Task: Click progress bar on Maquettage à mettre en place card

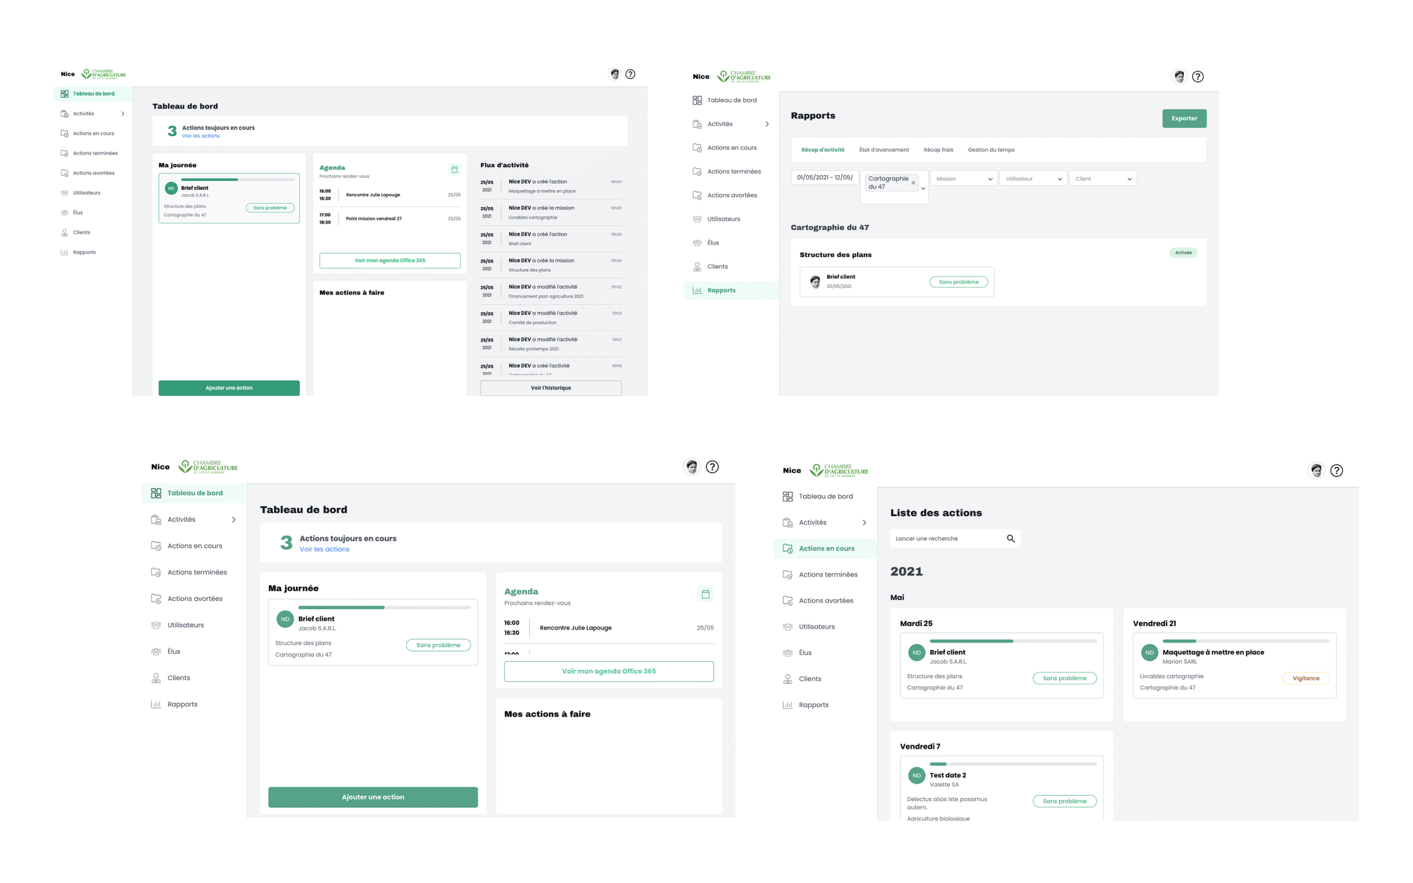Action: (1246, 641)
